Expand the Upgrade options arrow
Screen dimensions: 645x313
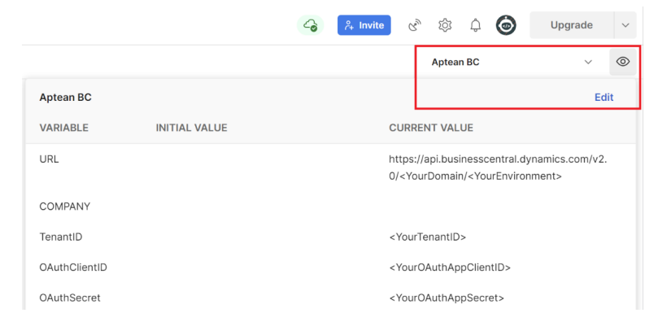[625, 25]
